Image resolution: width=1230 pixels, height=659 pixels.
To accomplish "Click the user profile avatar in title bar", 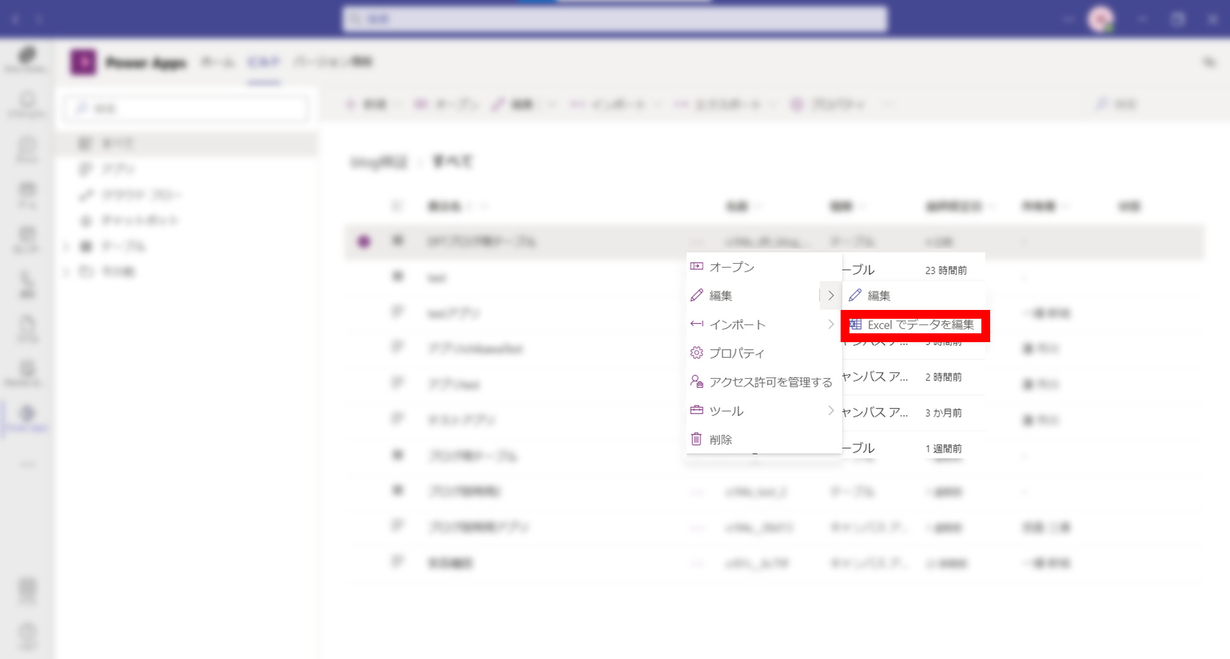I will 1101,20.
